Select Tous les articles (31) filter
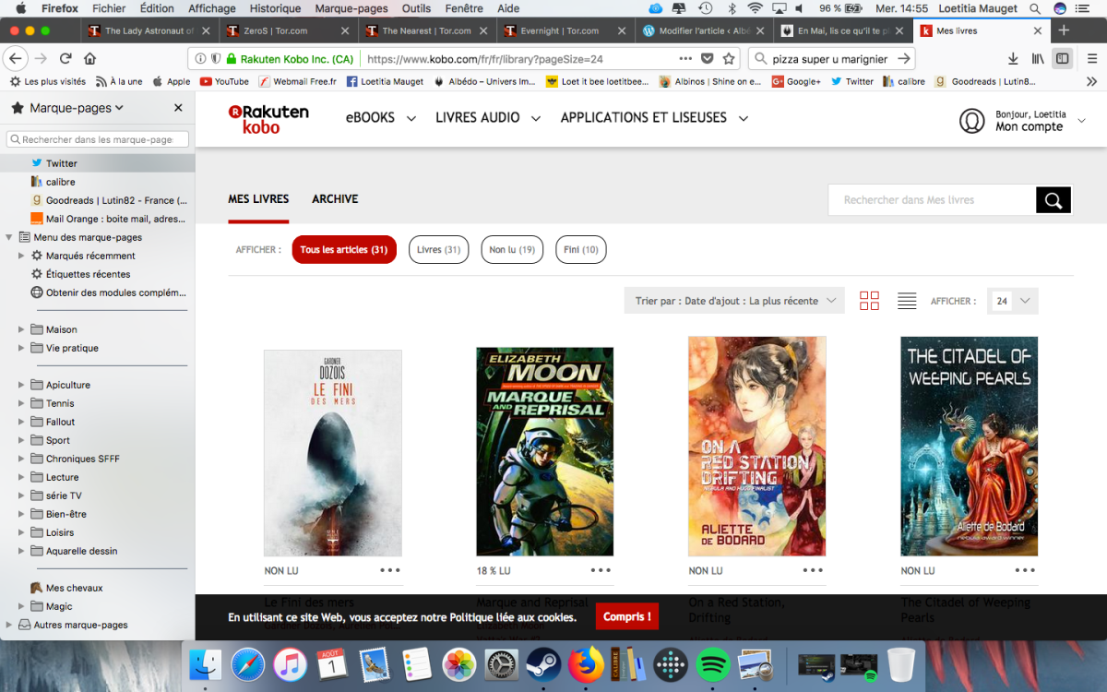 click(x=344, y=250)
